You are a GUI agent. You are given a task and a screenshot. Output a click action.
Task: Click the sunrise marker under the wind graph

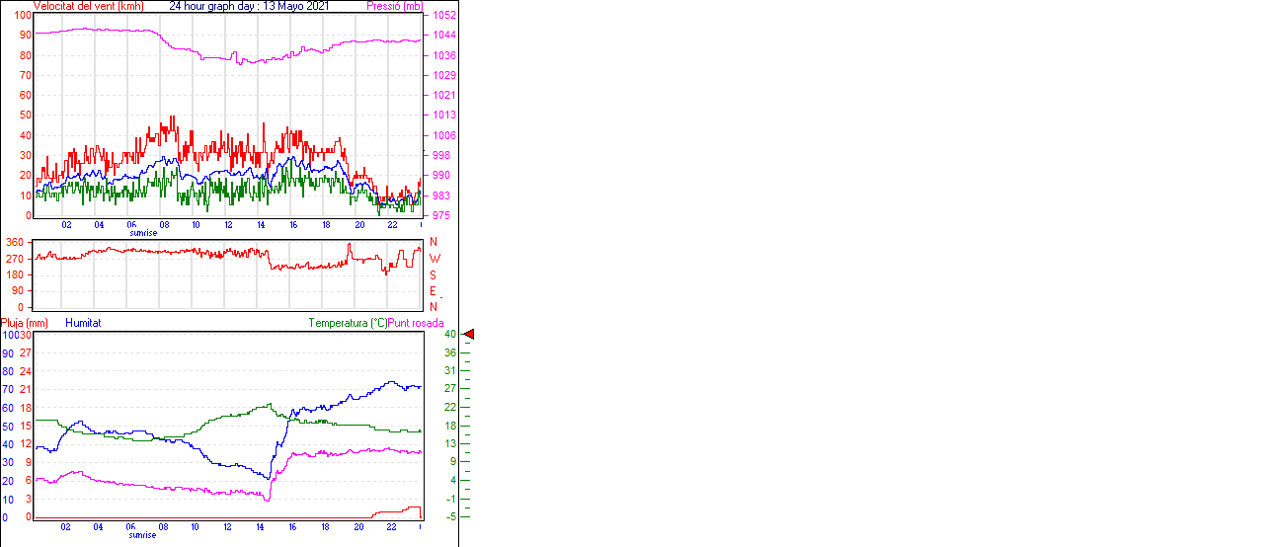click(x=143, y=233)
